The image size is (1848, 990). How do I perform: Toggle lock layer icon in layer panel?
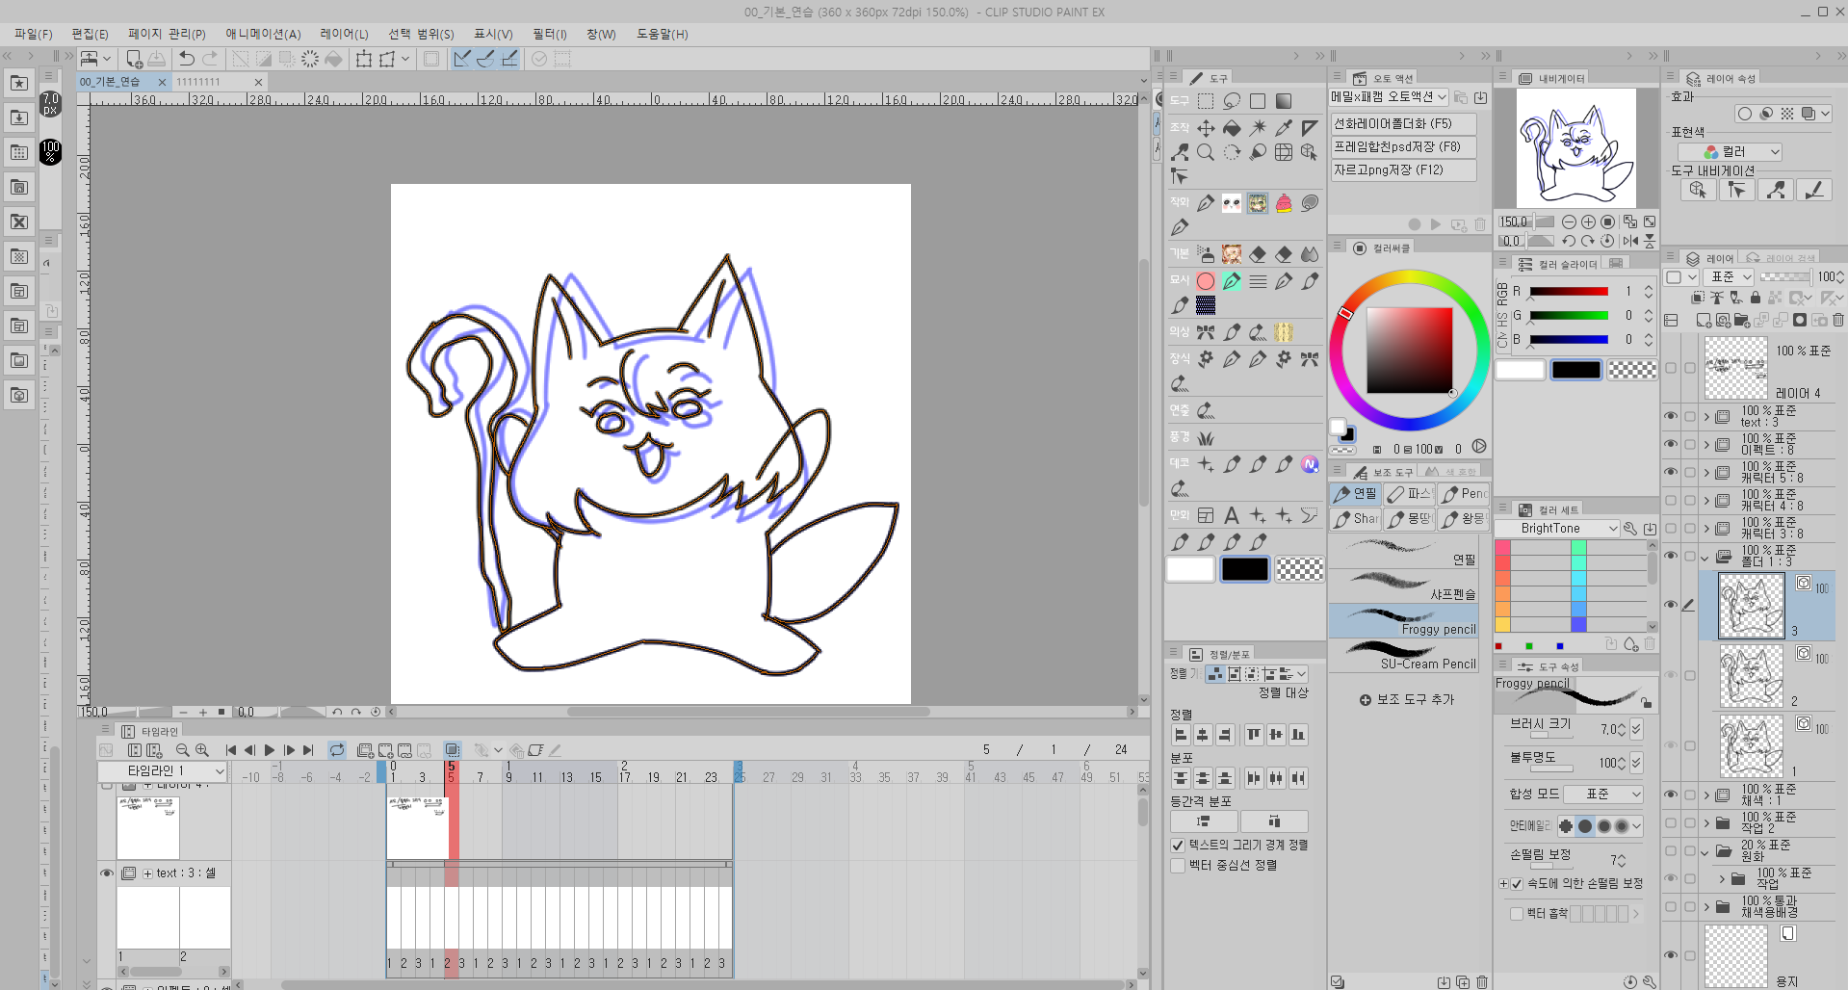point(1756,299)
